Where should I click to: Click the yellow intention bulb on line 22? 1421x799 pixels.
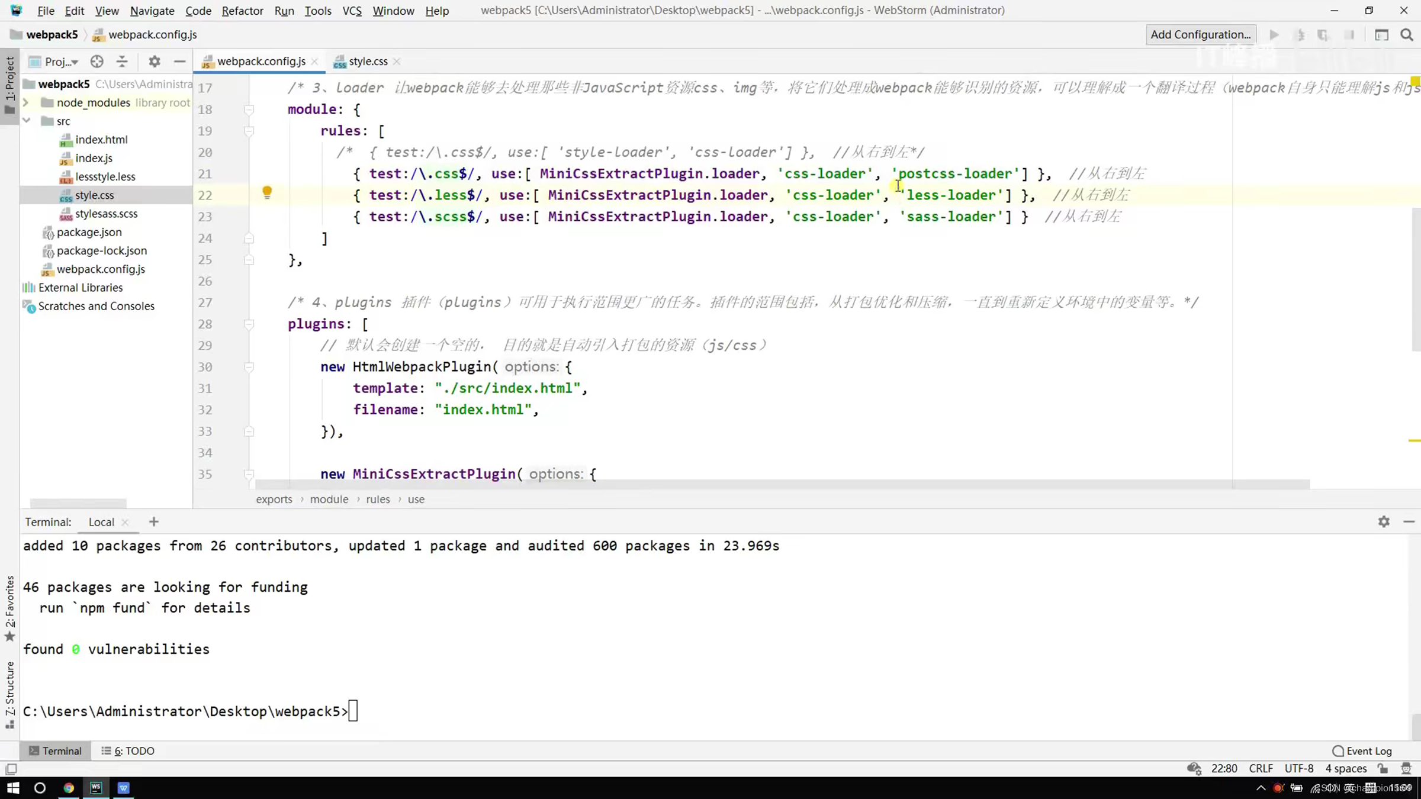(x=267, y=192)
